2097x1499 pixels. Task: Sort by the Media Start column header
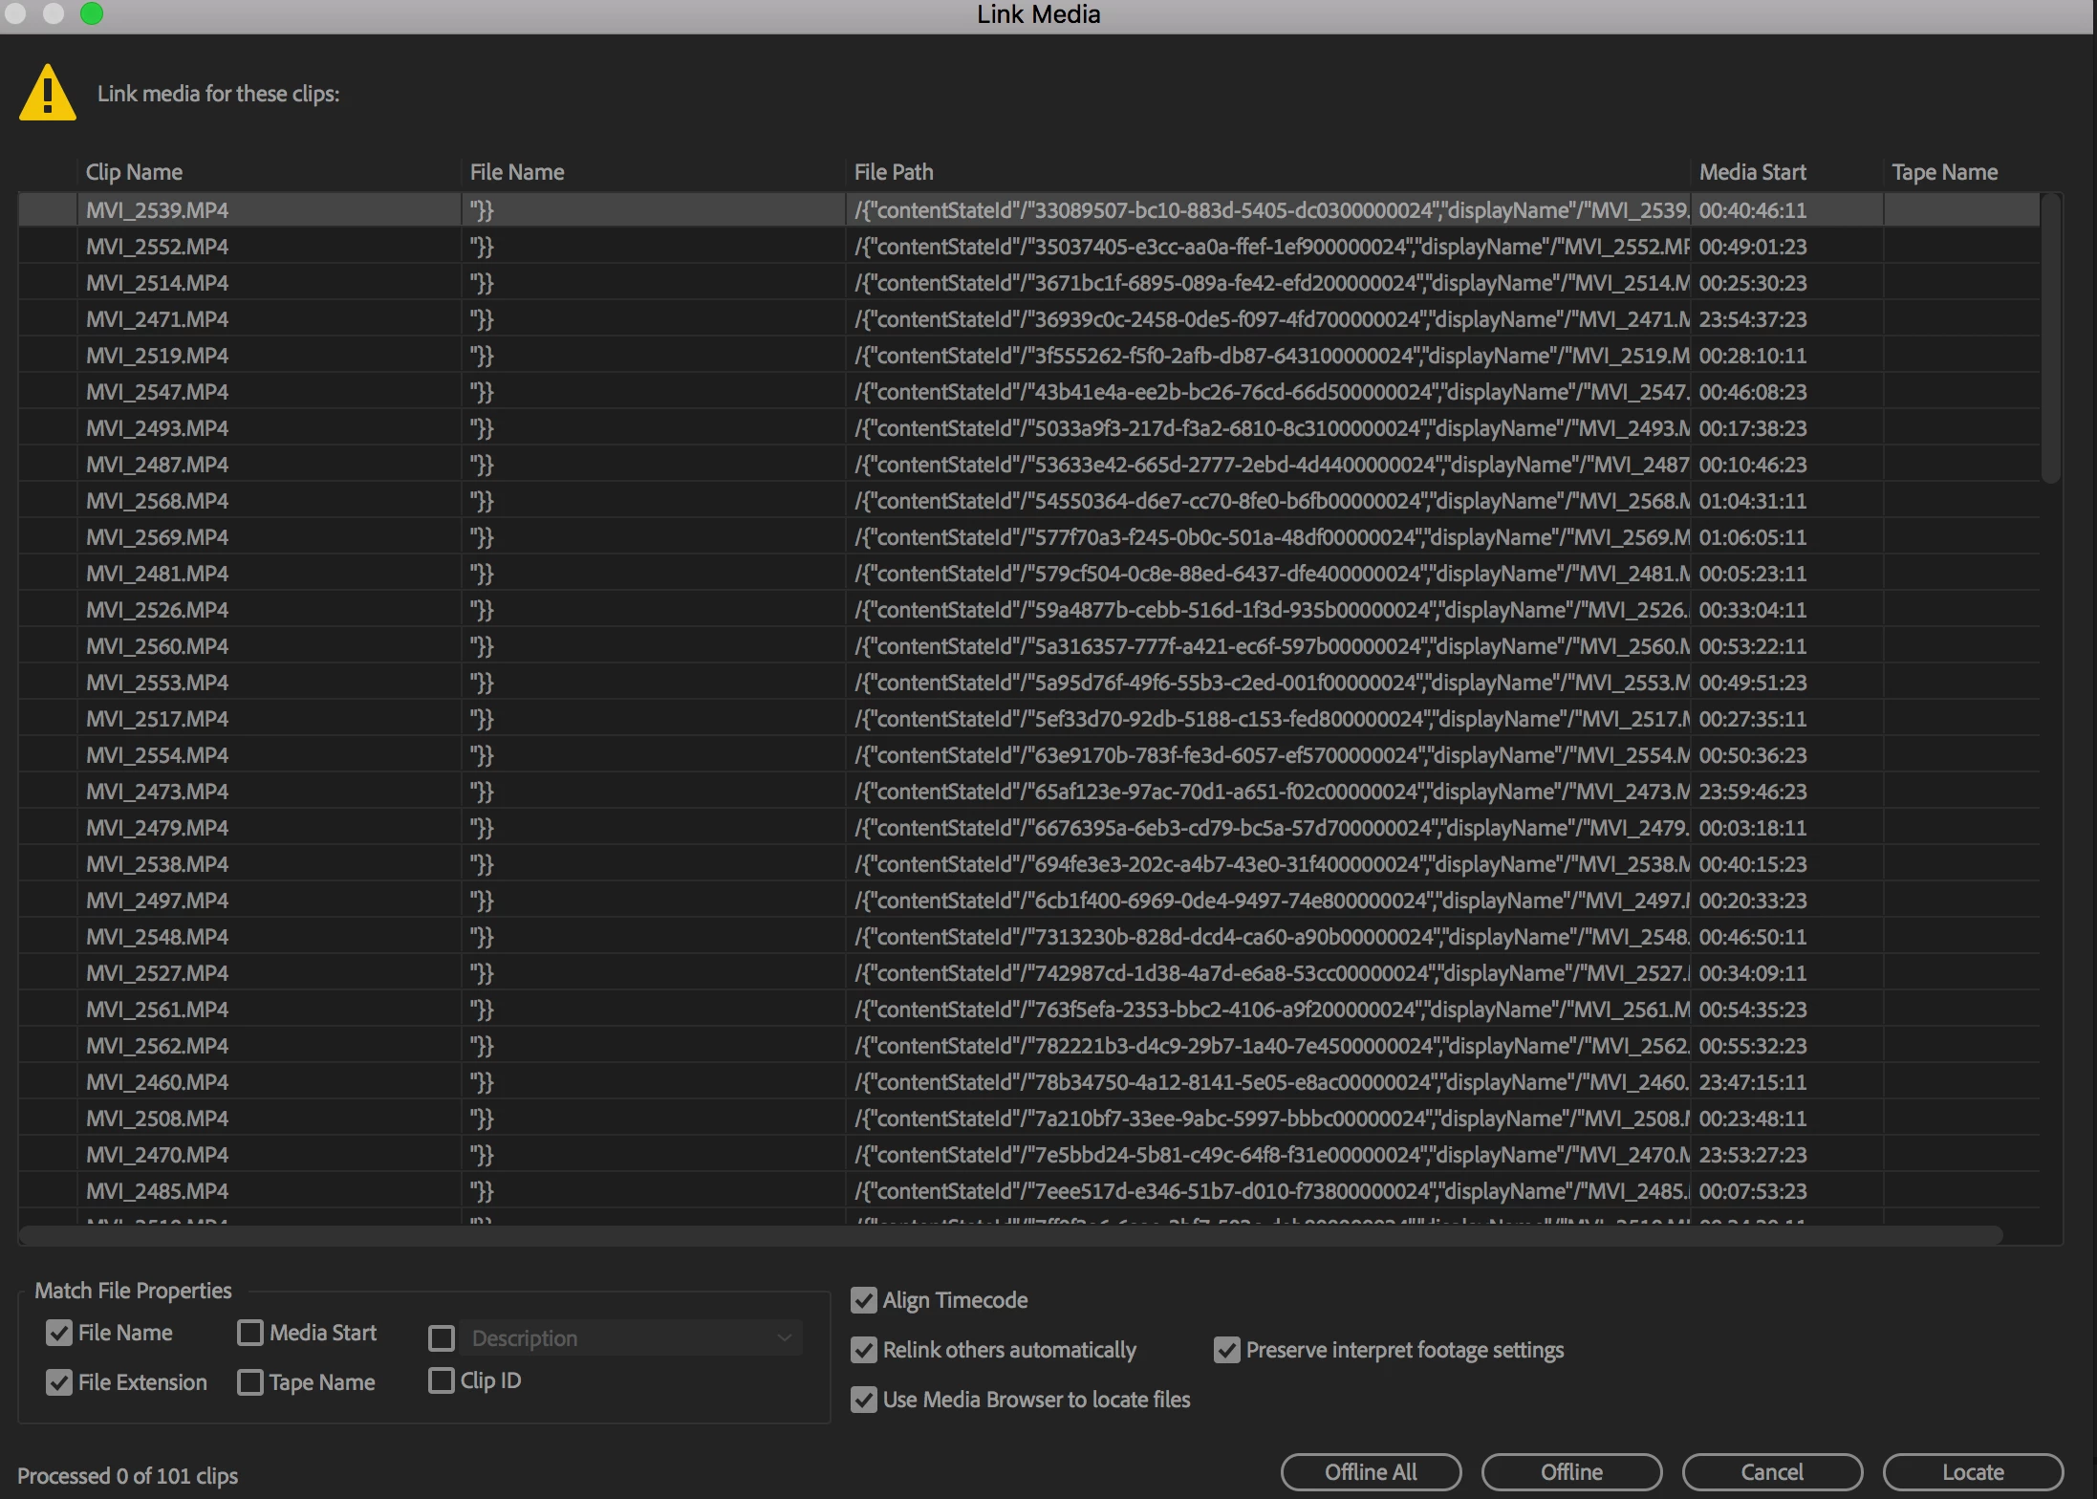click(1752, 172)
